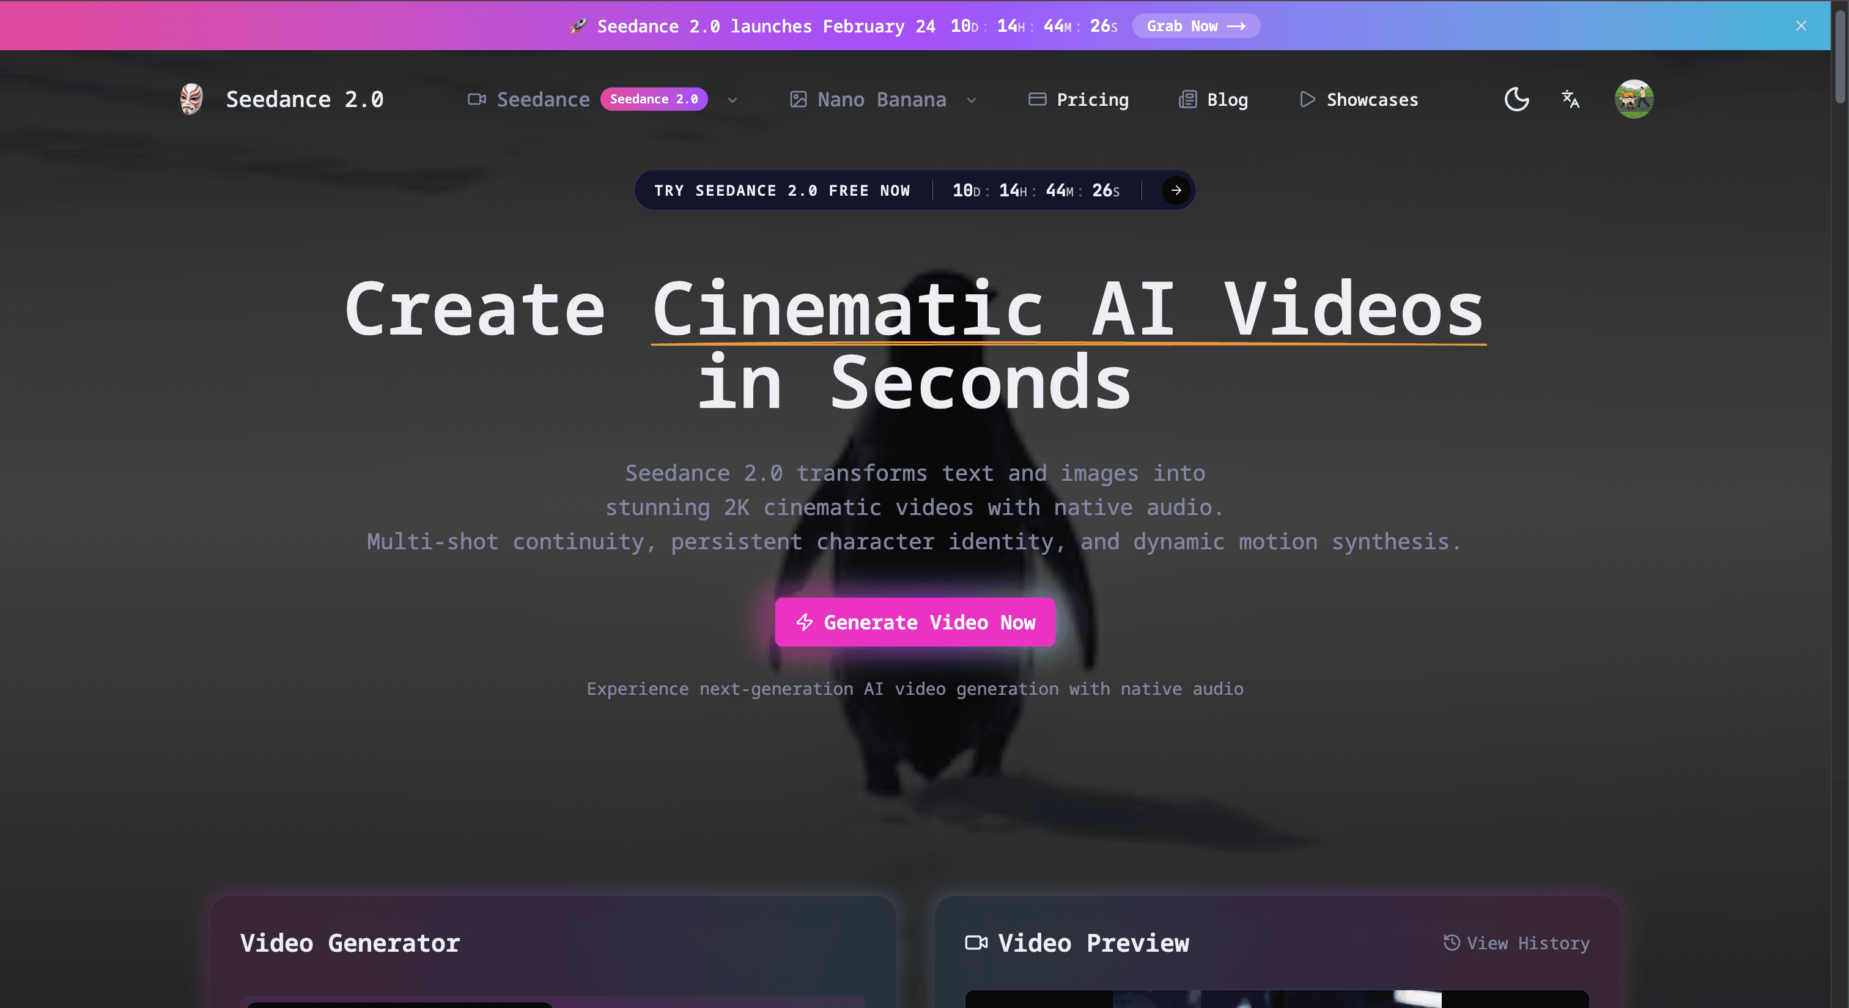Open the Nano Banana dropdown menu

pos(973,100)
